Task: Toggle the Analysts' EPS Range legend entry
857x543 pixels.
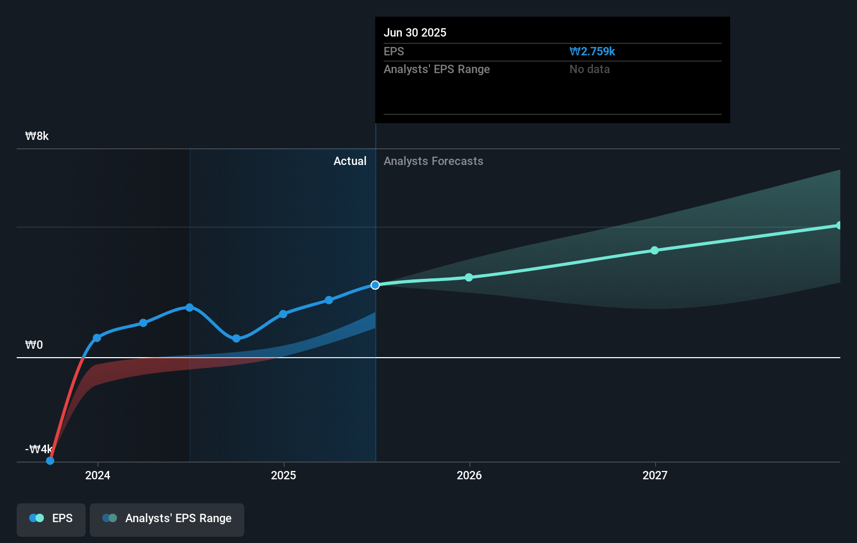Action: point(167,518)
